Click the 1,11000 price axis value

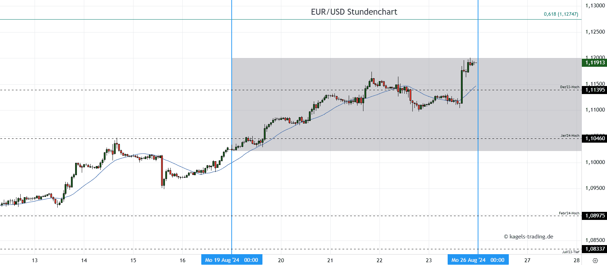(x=595, y=110)
